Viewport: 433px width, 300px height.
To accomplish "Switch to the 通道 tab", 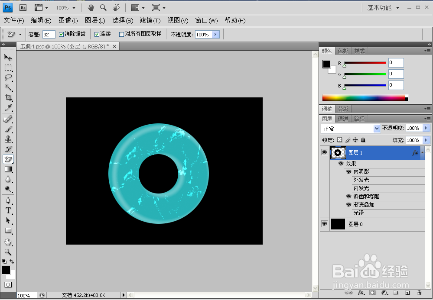I will [343, 118].
